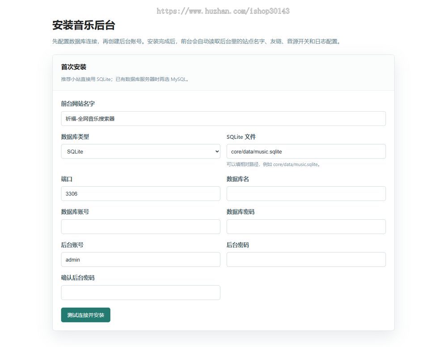Select the 数据库名 input box
Viewport: 447px width, 347px height.
click(x=306, y=193)
